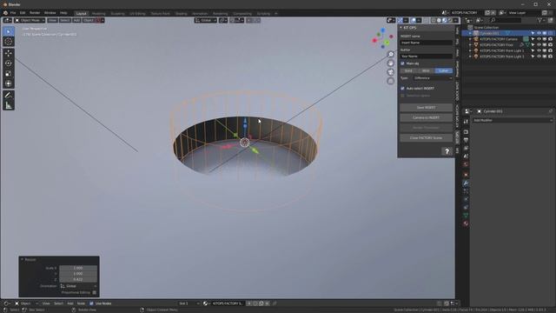Click the viewport pan hand icon
Screen dimensions: 556x313
(x=390, y=63)
